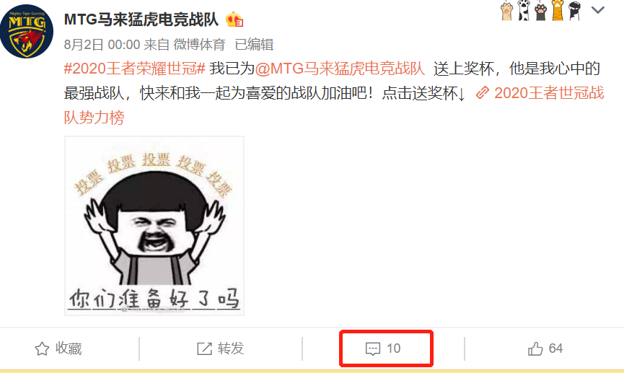View the 投票 meme image
This screenshot has width=624, height=373.
click(x=154, y=226)
